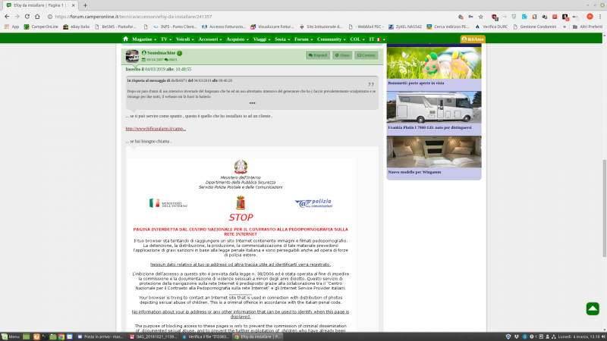Click the quotation mark icon in the quote box
607x341 pixels.
[x=371, y=84]
